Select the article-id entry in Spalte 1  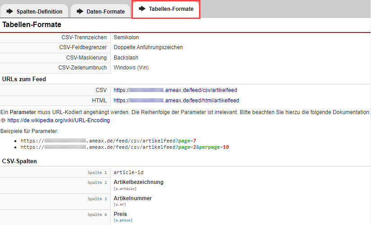(128, 172)
